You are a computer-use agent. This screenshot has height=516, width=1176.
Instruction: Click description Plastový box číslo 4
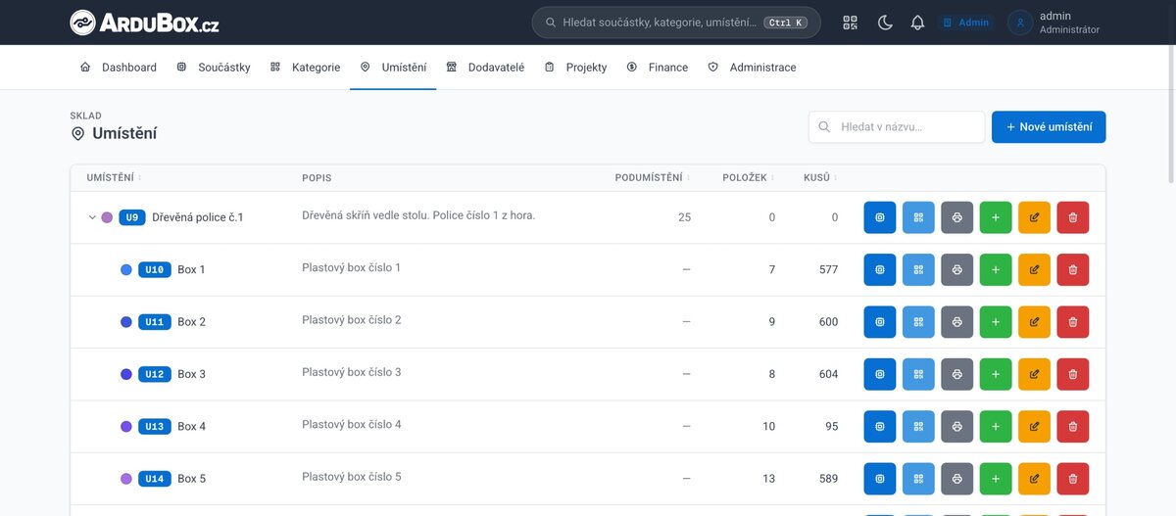click(352, 425)
